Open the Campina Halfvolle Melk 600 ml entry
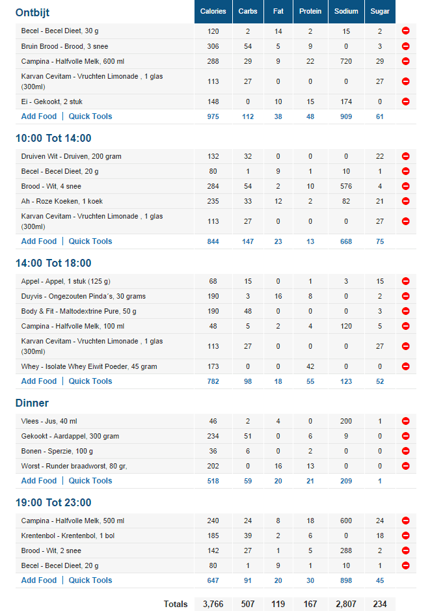430x611 pixels. 73,61
